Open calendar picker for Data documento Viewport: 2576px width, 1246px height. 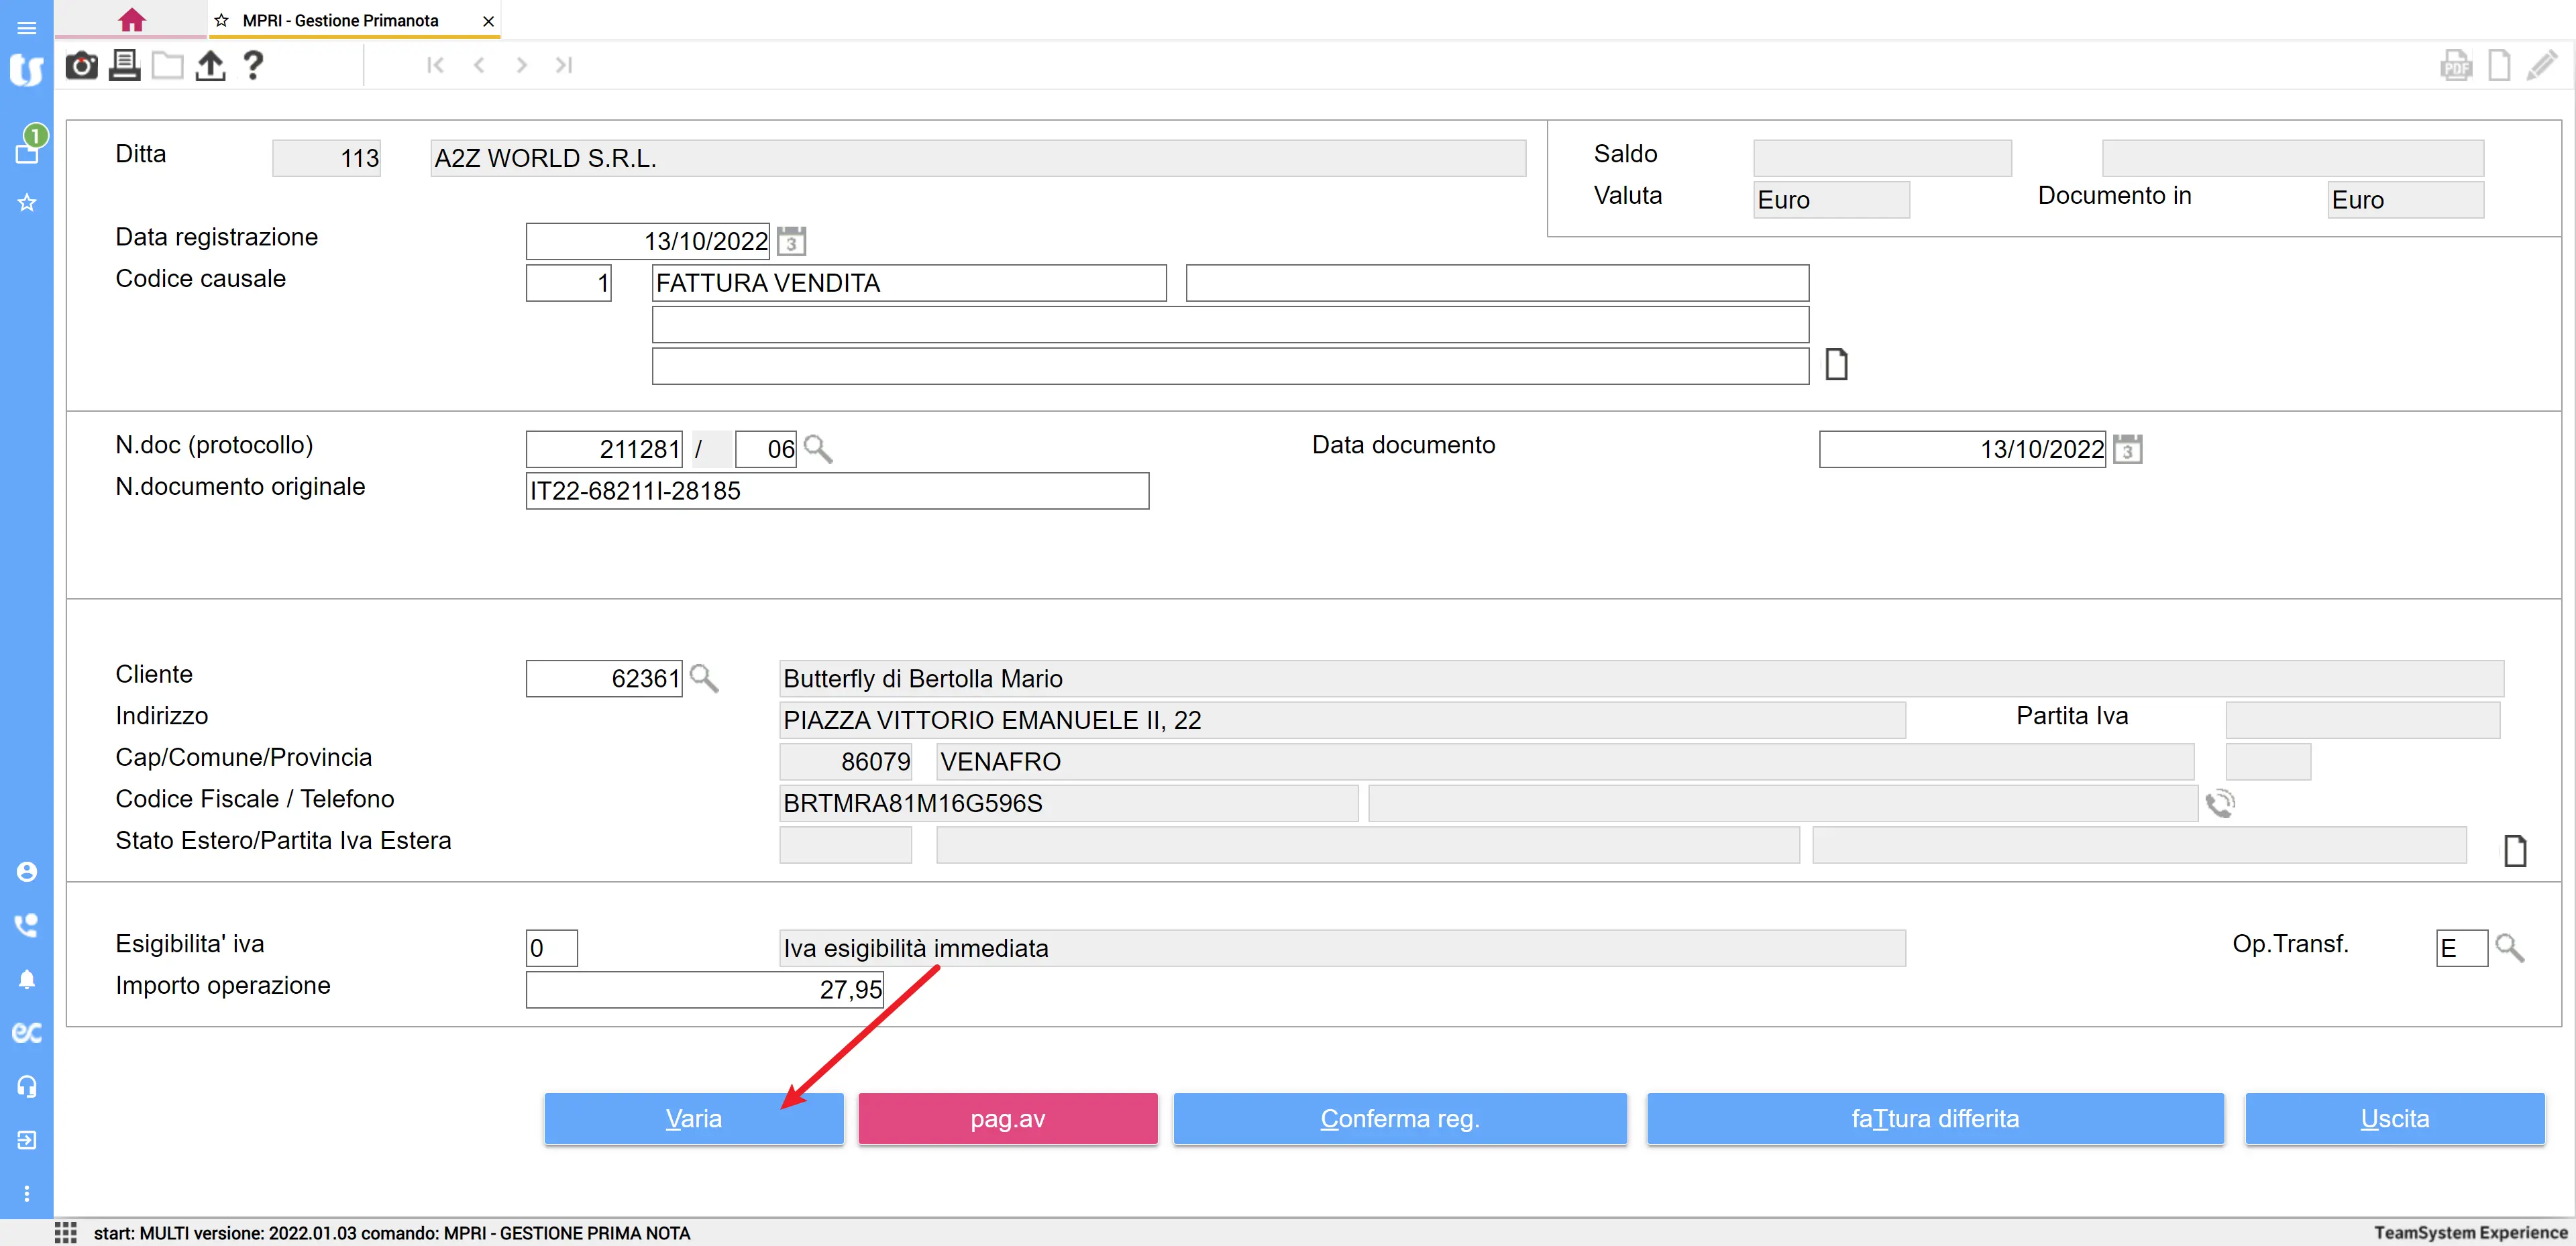(2127, 449)
